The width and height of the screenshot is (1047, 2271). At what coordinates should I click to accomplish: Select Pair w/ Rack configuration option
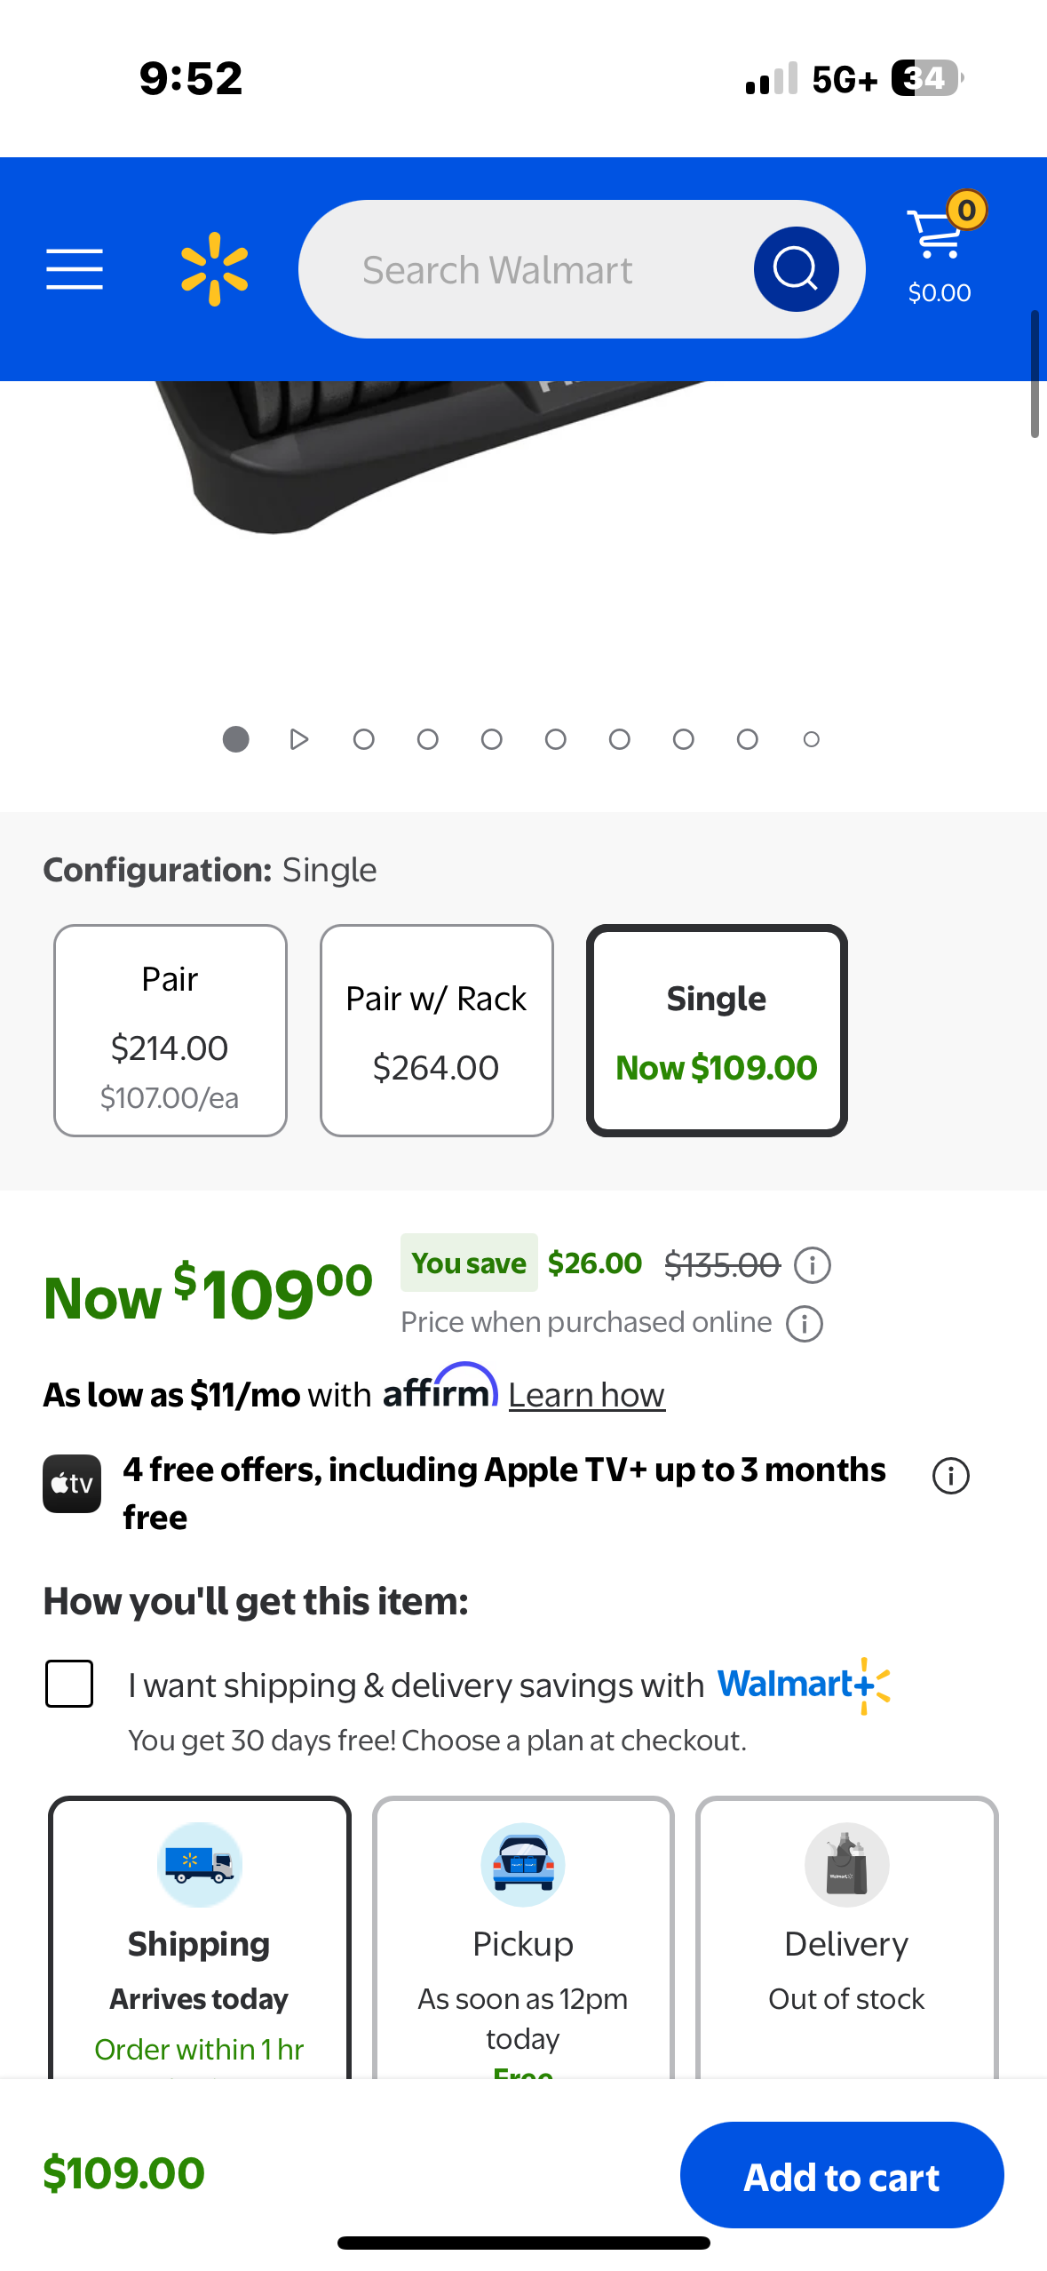pos(437,1031)
